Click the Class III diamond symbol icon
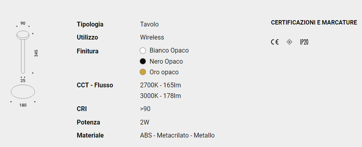The width and height of the screenshot is (362, 147). (289, 42)
